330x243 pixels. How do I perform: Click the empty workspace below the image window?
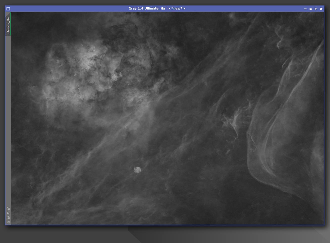[x=75, y=234]
